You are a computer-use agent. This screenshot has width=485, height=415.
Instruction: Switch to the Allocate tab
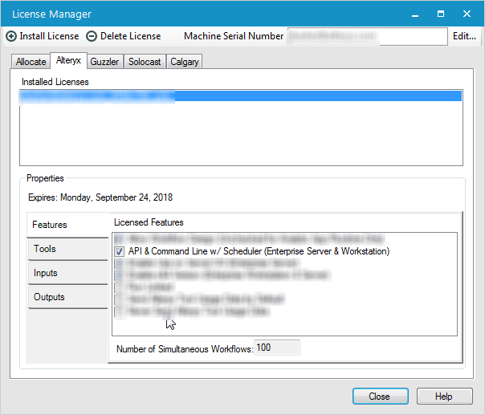(x=31, y=62)
